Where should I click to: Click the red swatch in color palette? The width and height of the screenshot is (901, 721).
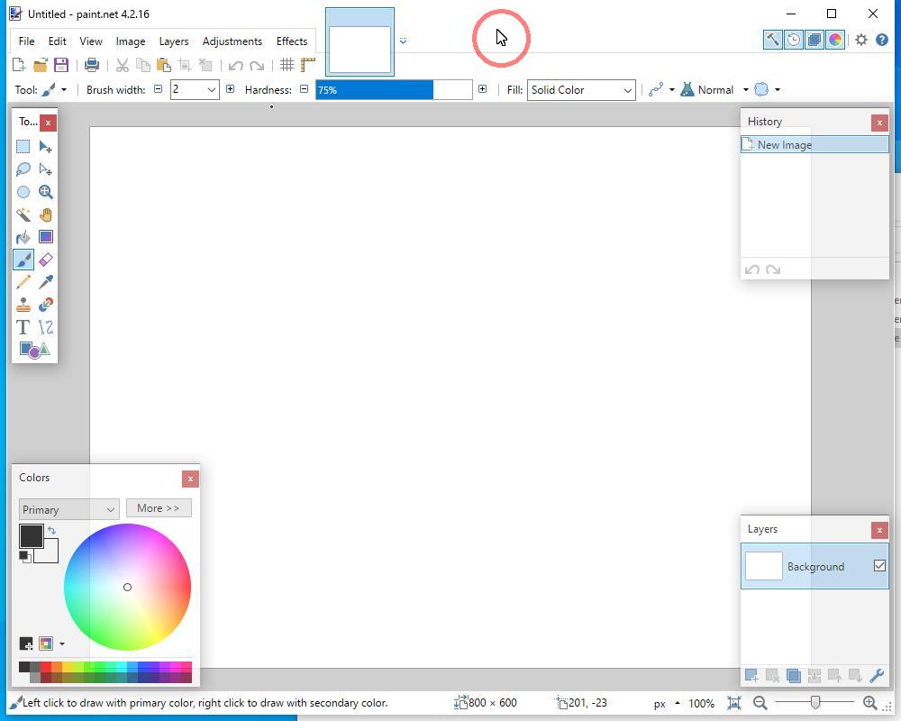45,667
